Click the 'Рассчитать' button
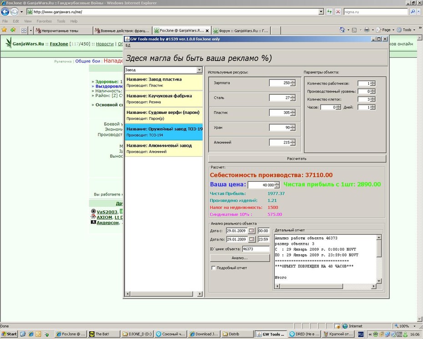The image size is (423, 339). click(x=297, y=159)
